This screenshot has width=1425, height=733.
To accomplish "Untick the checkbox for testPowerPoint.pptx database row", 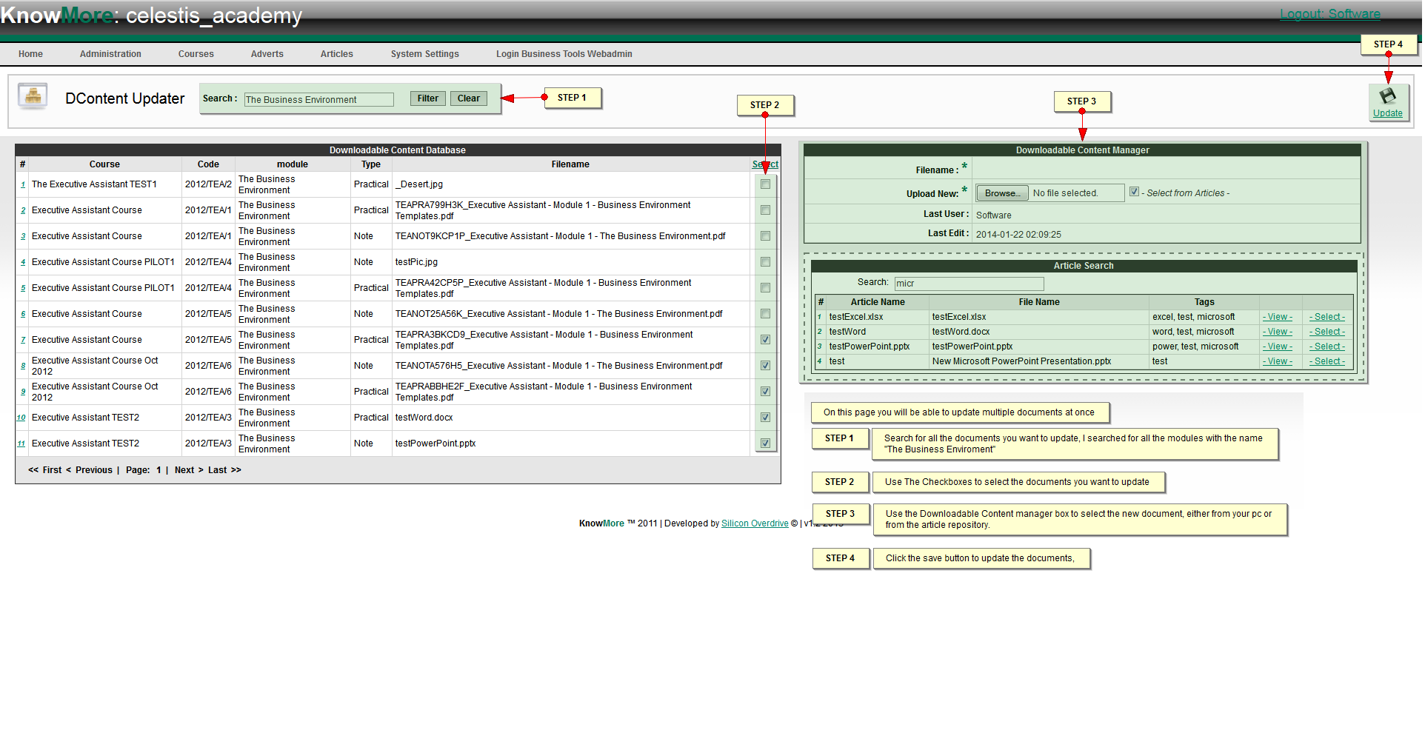I will click(765, 444).
